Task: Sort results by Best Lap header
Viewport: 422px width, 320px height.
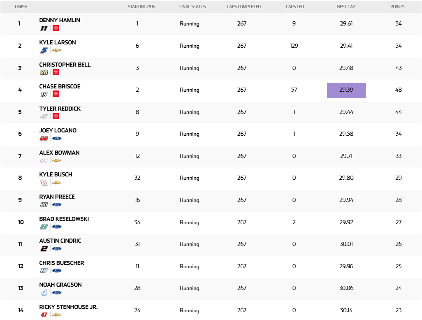Action: point(346,7)
